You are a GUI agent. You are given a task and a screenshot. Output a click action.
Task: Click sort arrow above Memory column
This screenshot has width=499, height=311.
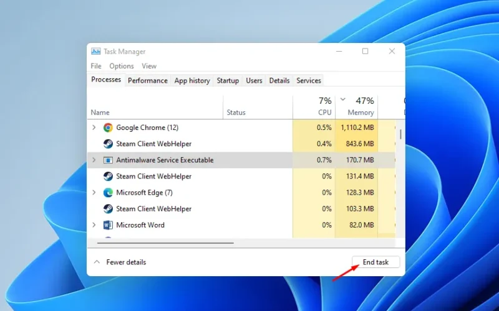[342, 100]
